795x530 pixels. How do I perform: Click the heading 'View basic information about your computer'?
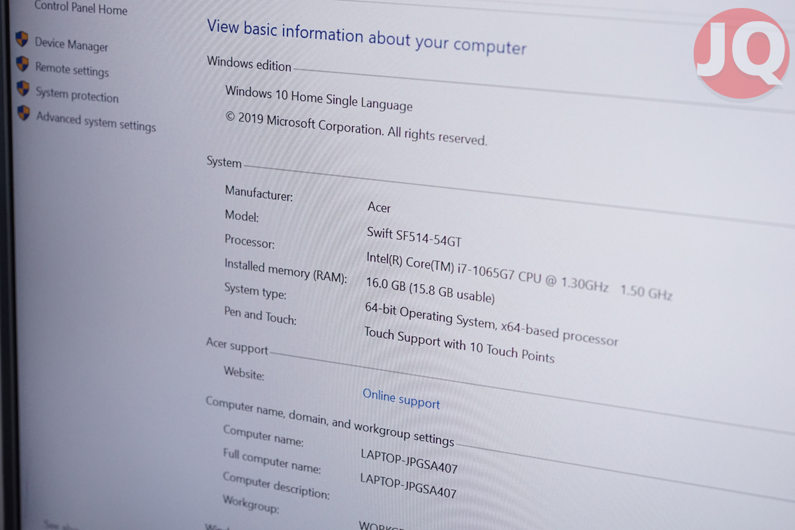pyautogui.click(x=366, y=37)
